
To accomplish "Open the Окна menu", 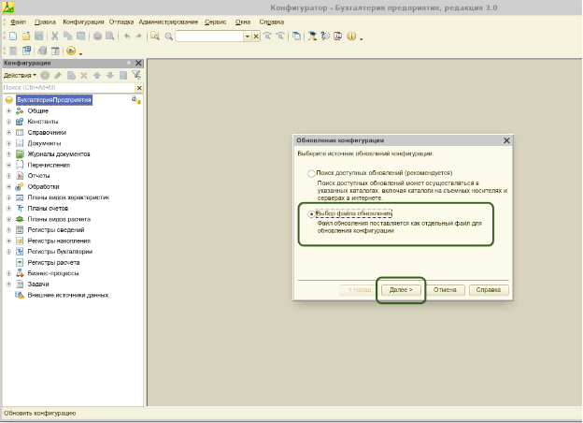I will point(243,22).
